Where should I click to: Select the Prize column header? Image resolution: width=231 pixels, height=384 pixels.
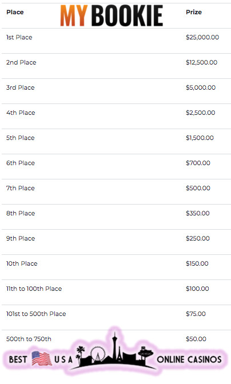(194, 12)
